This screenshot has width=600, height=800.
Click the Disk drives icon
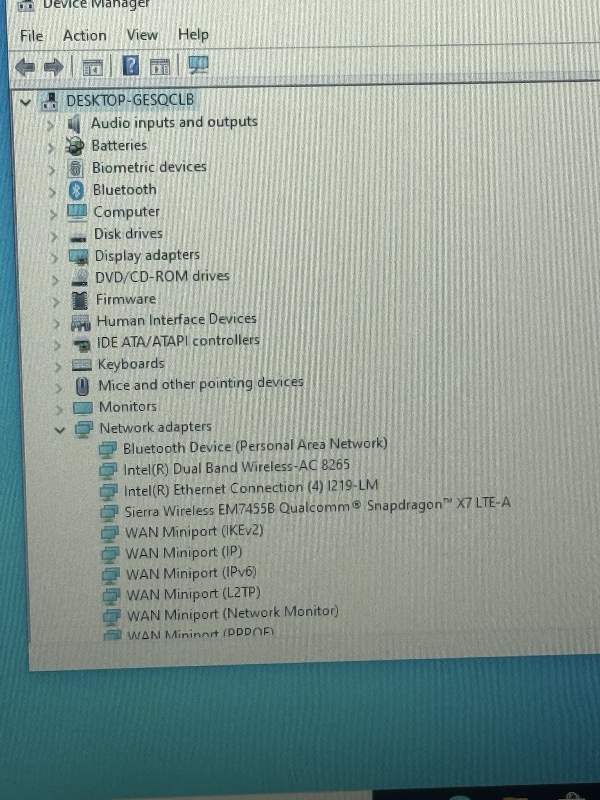tap(78, 238)
